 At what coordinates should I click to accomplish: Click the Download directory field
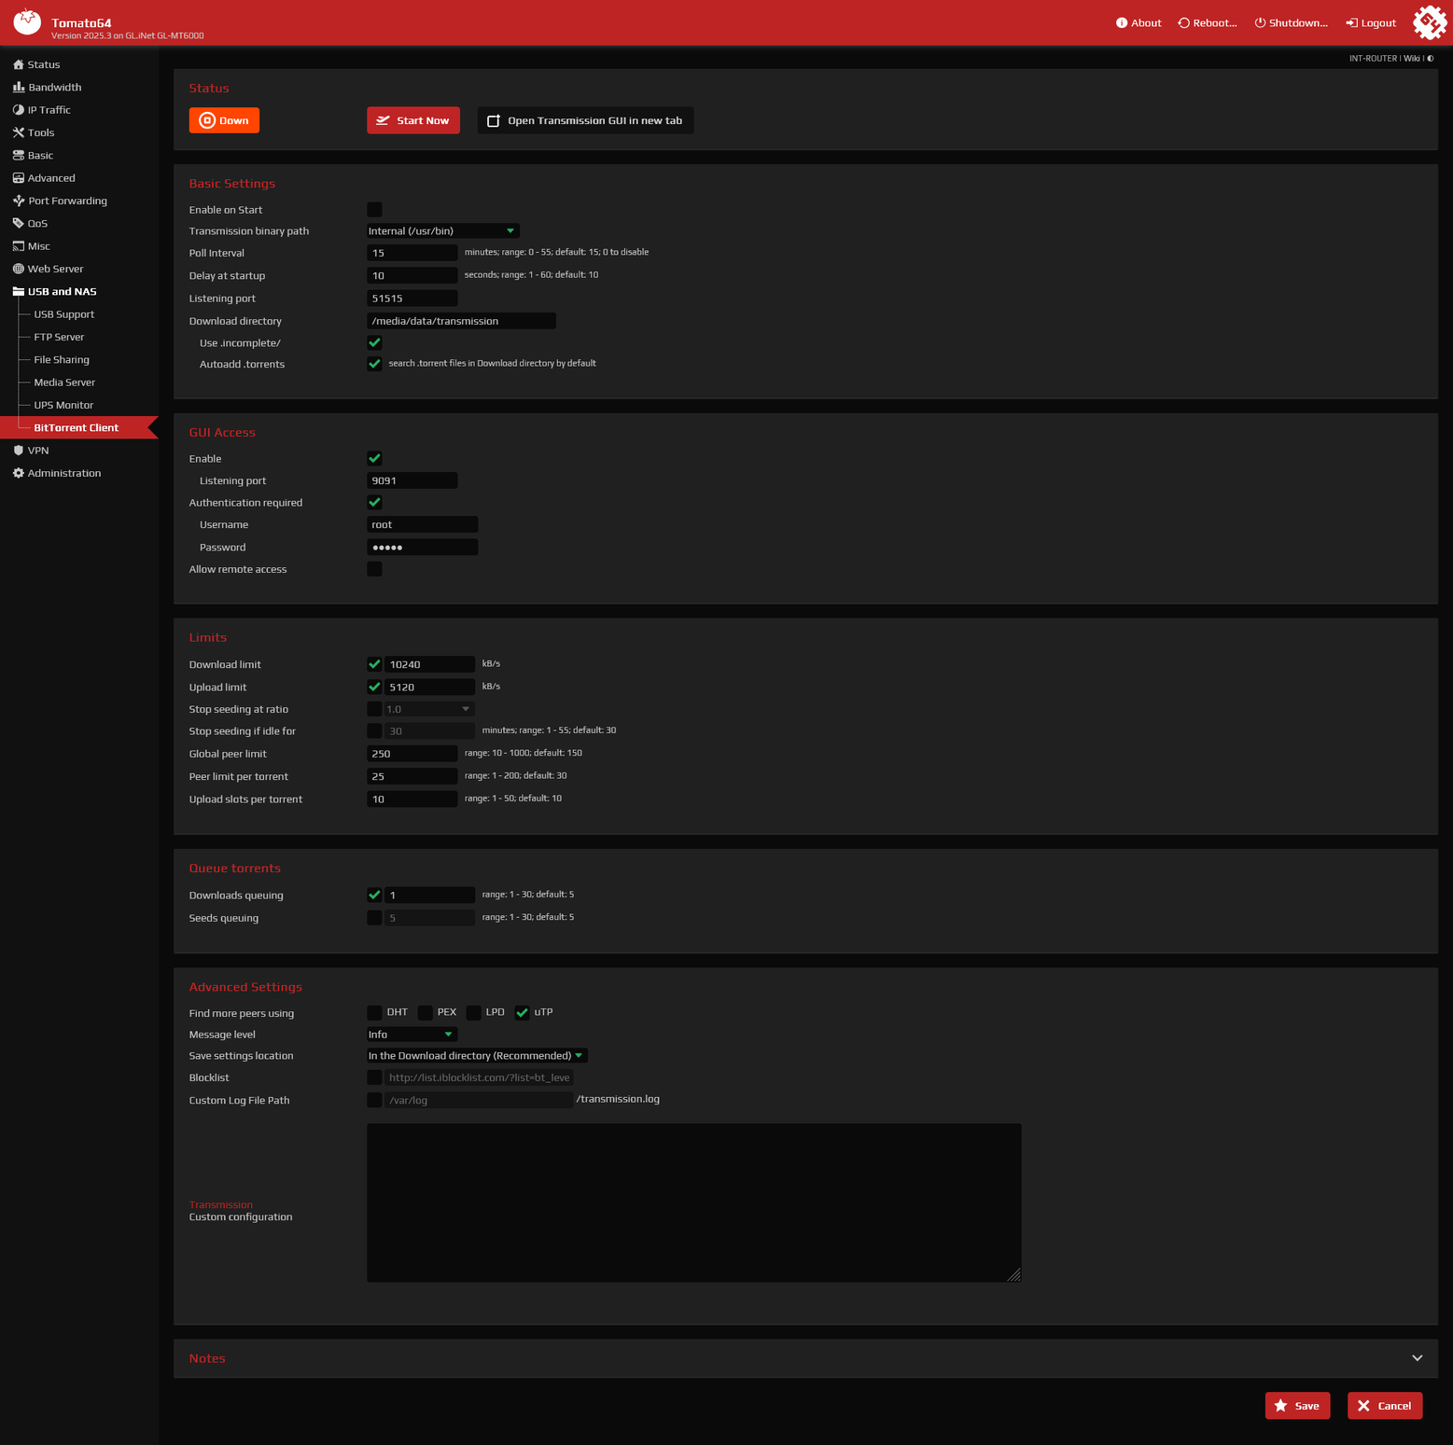[x=461, y=321]
